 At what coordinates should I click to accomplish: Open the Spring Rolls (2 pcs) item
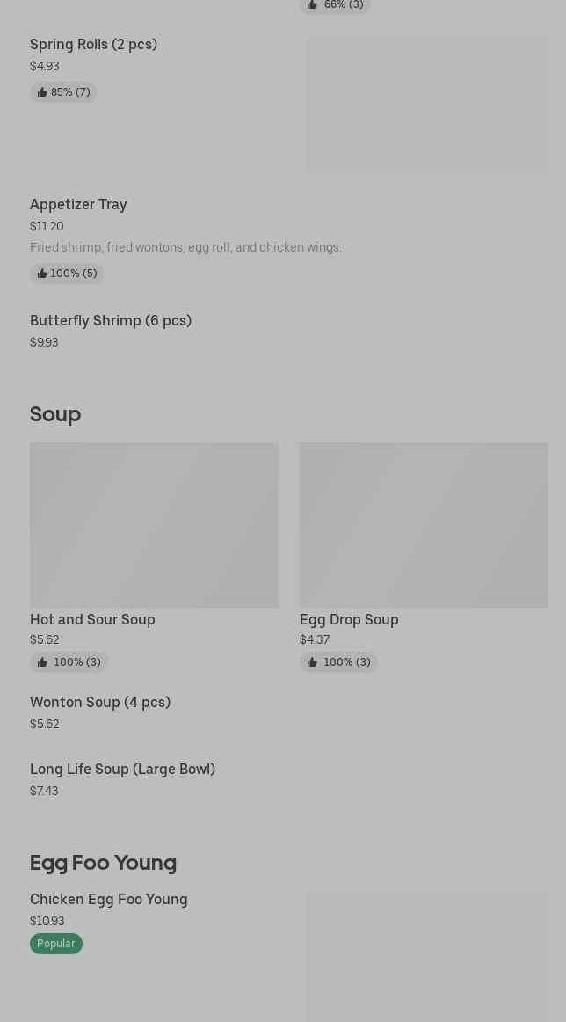click(93, 45)
